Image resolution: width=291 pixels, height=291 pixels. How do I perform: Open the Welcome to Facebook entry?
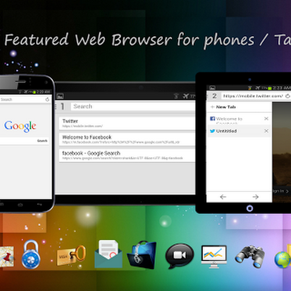click(x=127, y=139)
